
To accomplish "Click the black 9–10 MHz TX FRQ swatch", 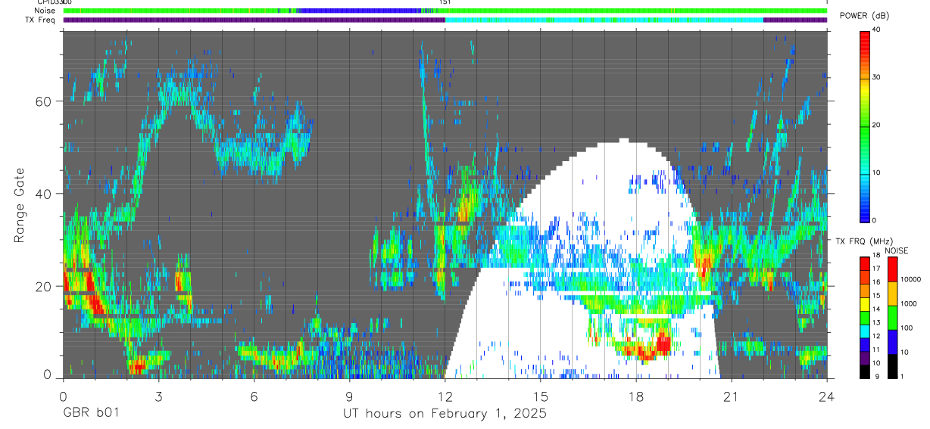I will click(x=864, y=371).
